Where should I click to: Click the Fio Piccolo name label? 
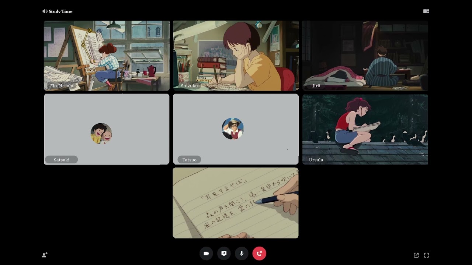(x=62, y=86)
